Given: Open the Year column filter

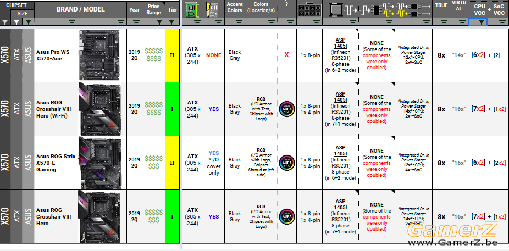Looking at the screenshot, I should [x=137, y=22].
